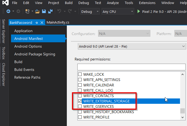Open the View menu
The image size is (187, 126).
(x=39, y=3)
